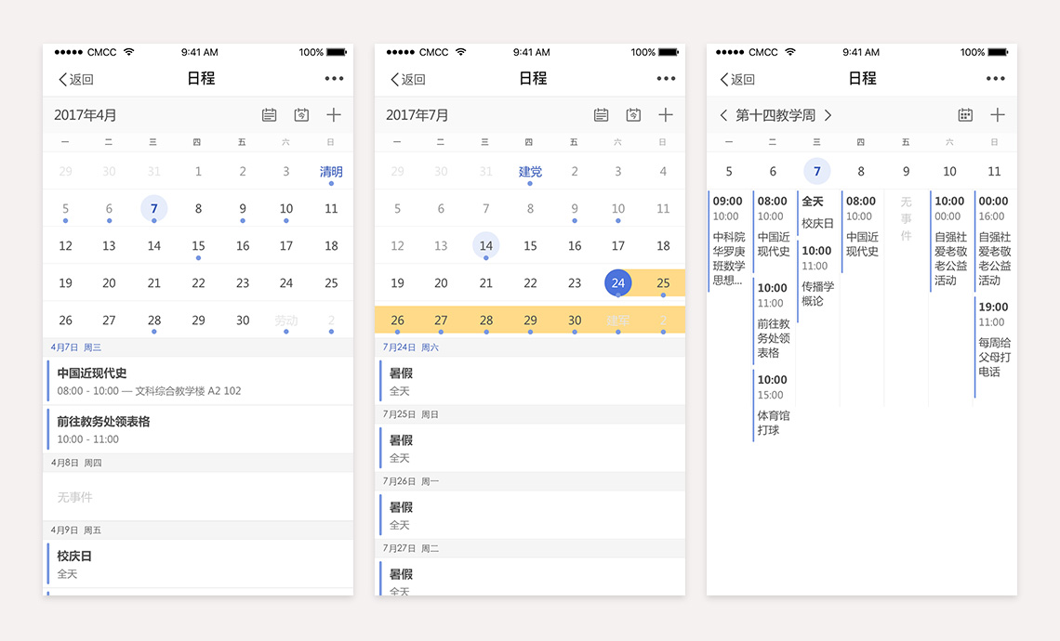This screenshot has width=1060, height=641.
Task: Open the 2017年4月 month selector
Action: tap(86, 115)
